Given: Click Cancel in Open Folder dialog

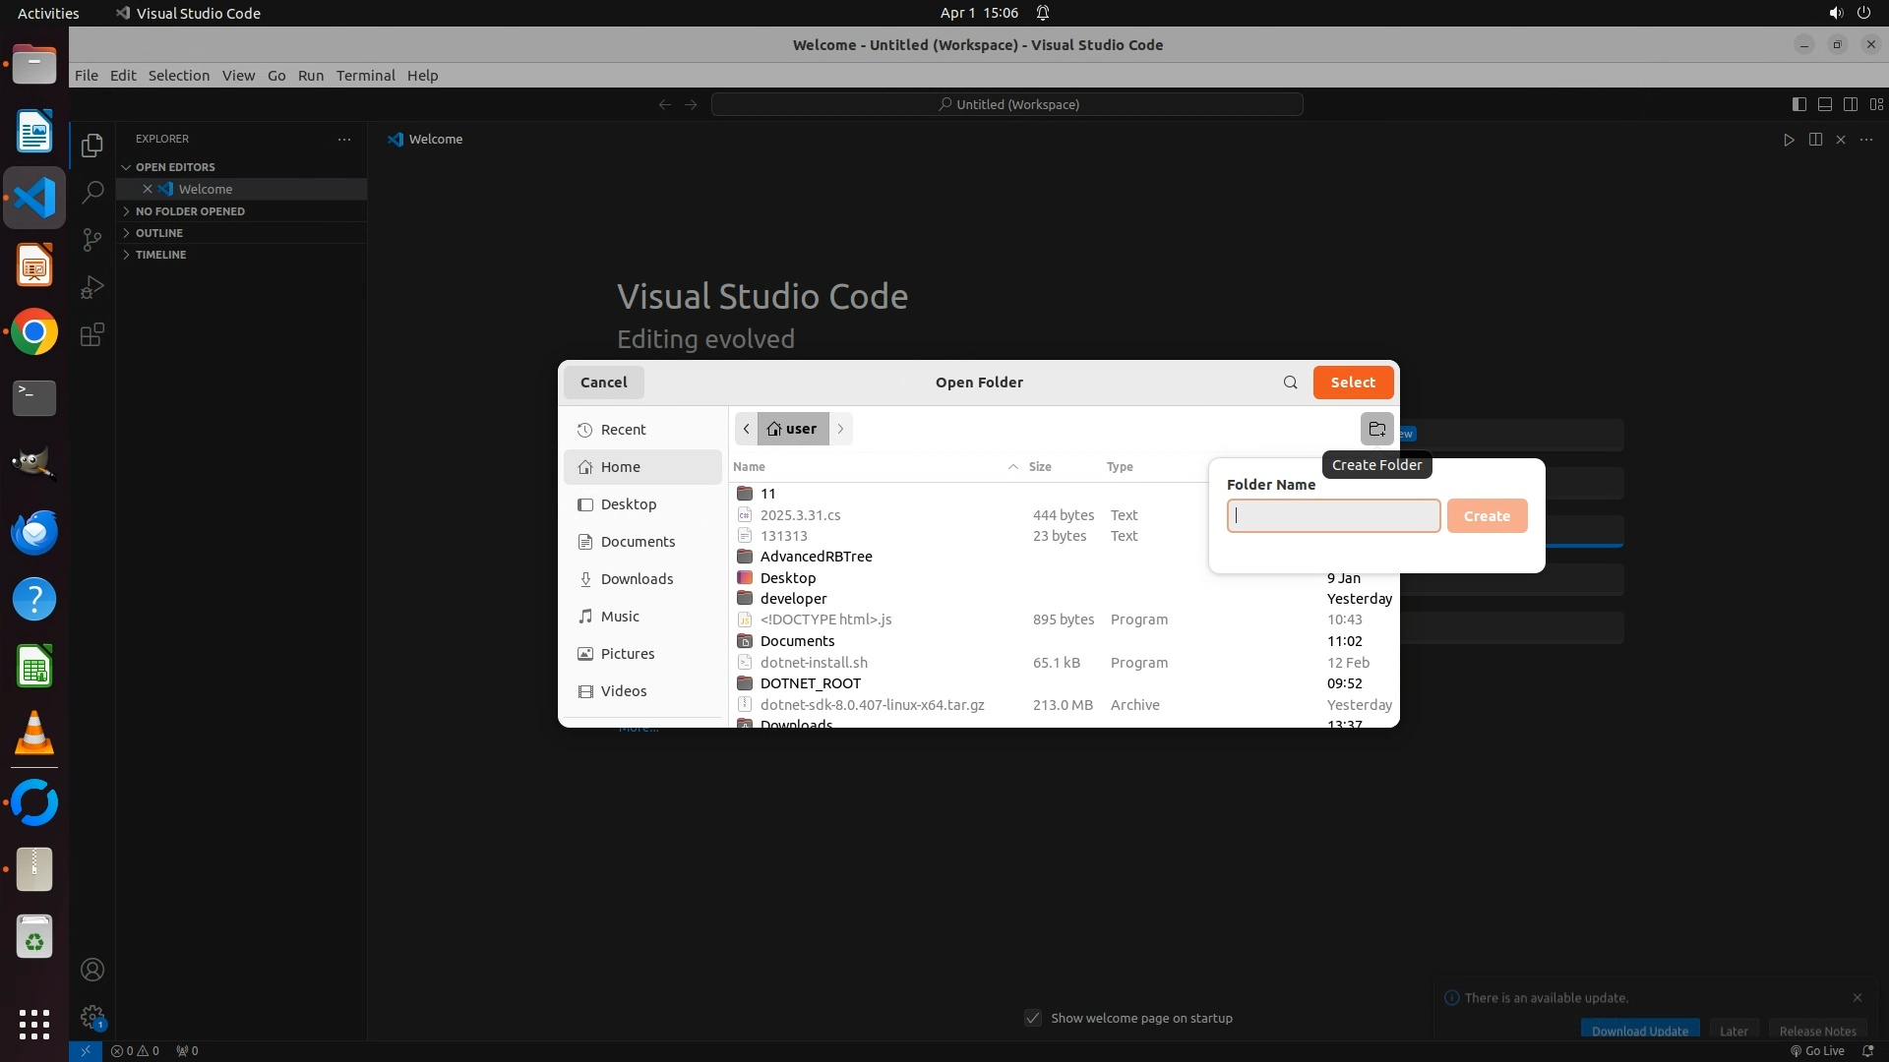Looking at the screenshot, I should (603, 383).
